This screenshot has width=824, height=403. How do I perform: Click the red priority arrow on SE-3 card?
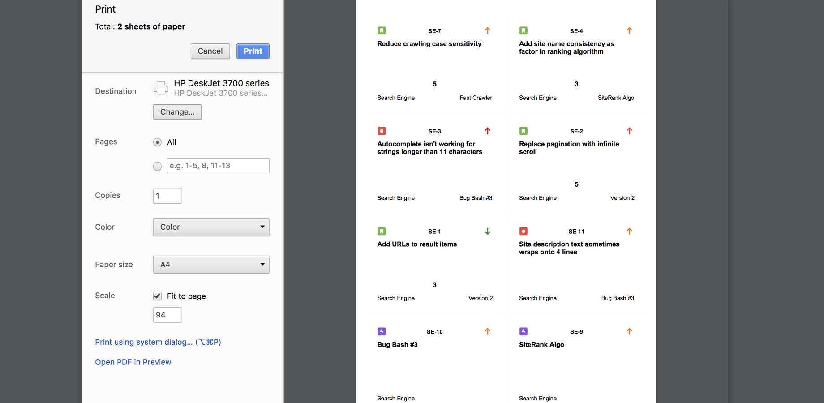[488, 131]
